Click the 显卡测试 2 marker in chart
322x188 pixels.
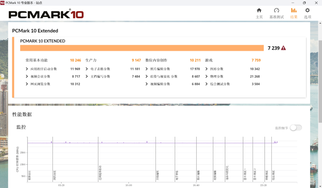pyautogui.click(x=255, y=174)
